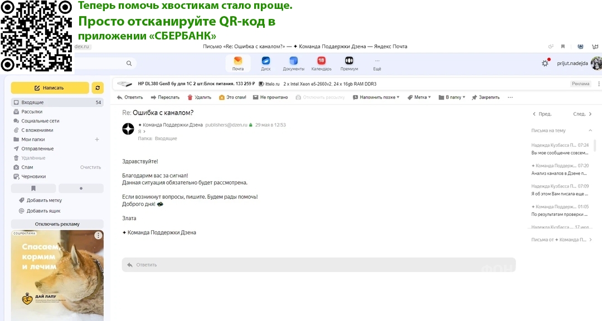Open the Социальные сети folder
602x321 pixels.
coord(40,121)
